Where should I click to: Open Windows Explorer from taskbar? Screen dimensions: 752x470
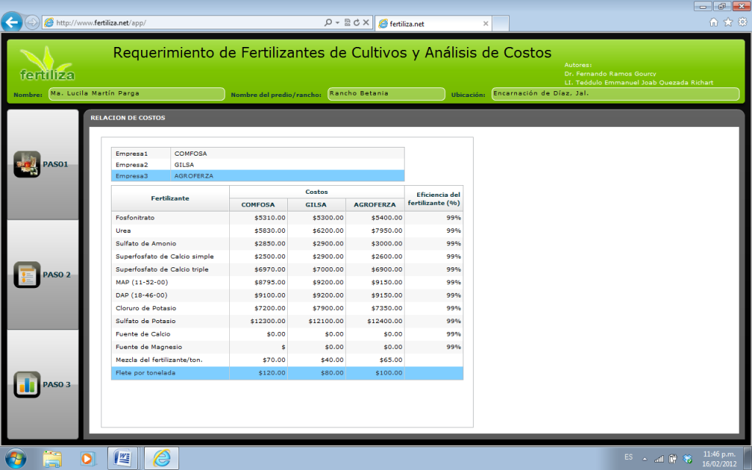click(x=52, y=458)
